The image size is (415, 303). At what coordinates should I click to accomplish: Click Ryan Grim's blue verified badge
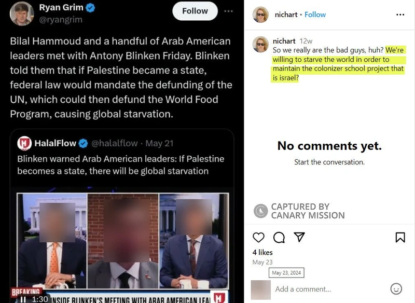90,8
